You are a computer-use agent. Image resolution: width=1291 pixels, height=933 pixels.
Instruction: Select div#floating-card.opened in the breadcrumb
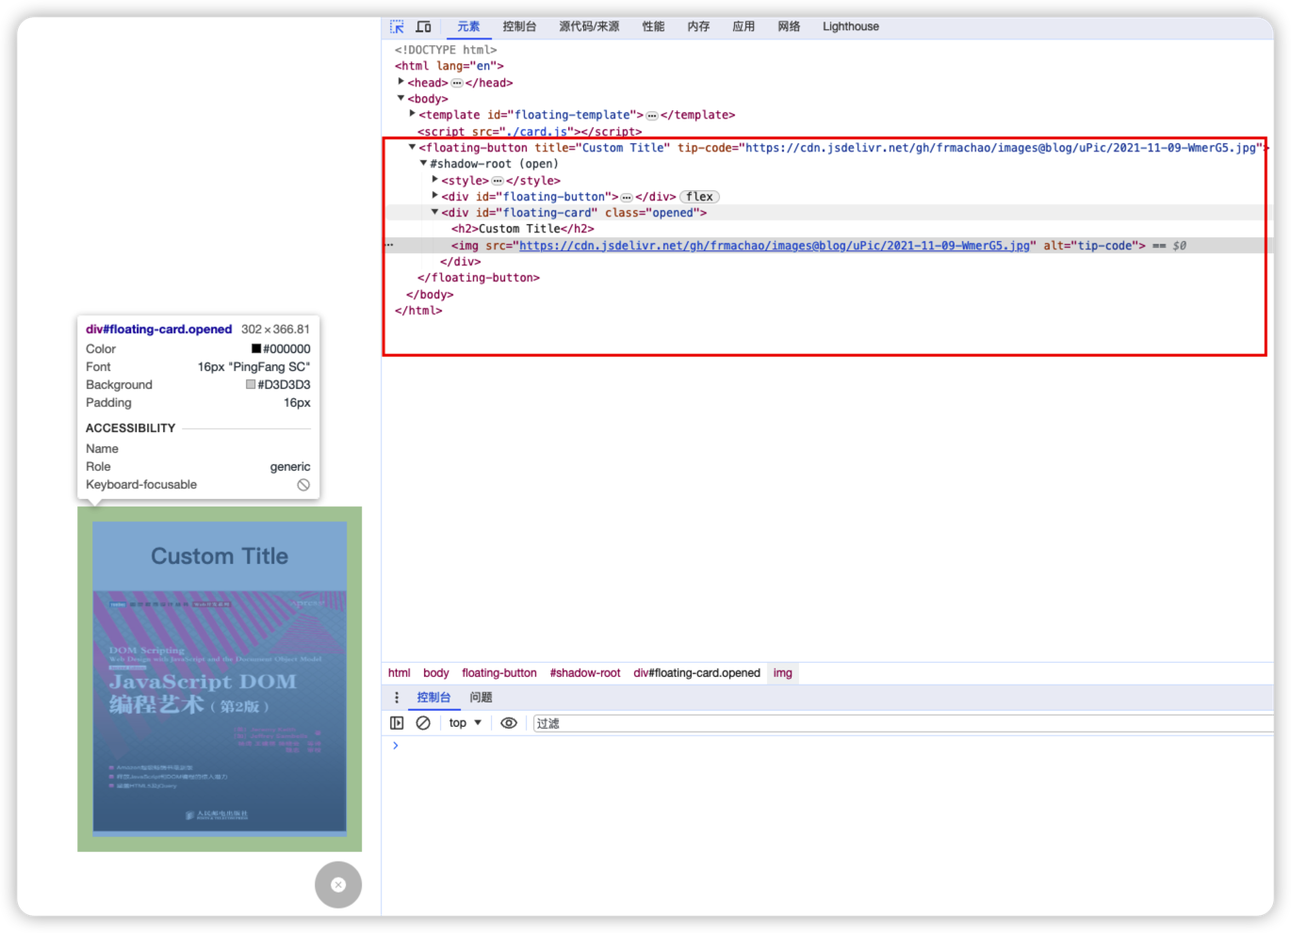[696, 673]
